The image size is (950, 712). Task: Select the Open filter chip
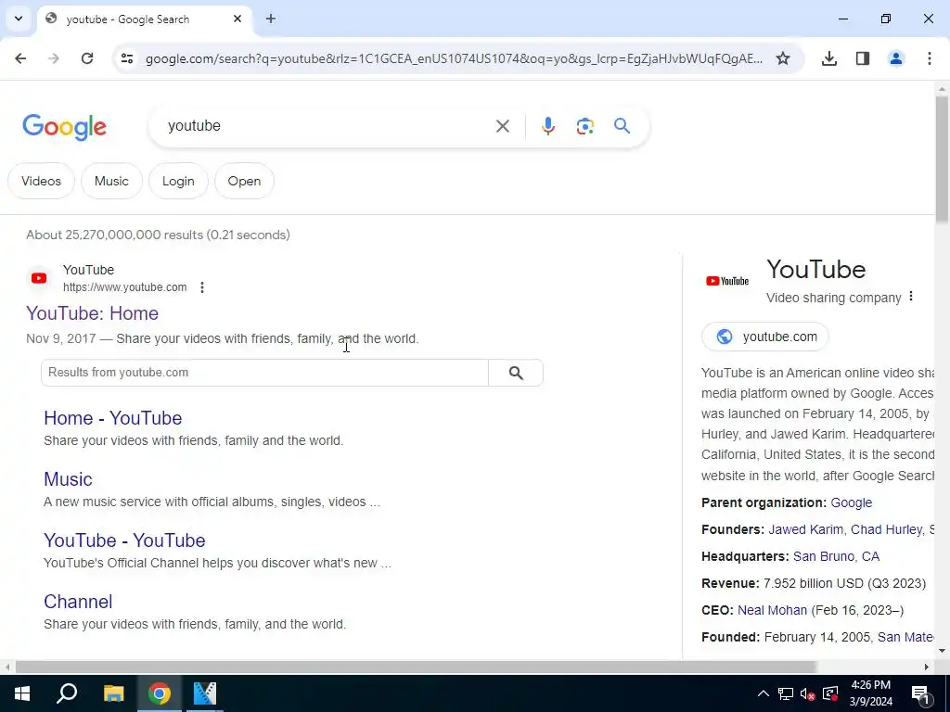tap(244, 181)
